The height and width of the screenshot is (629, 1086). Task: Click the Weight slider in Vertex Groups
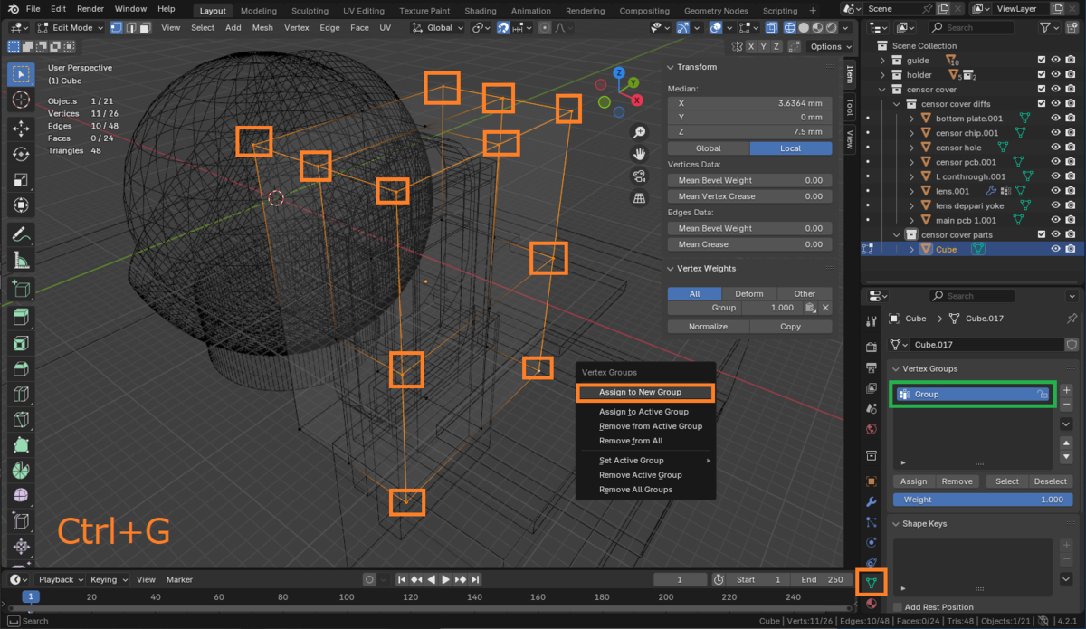[983, 500]
